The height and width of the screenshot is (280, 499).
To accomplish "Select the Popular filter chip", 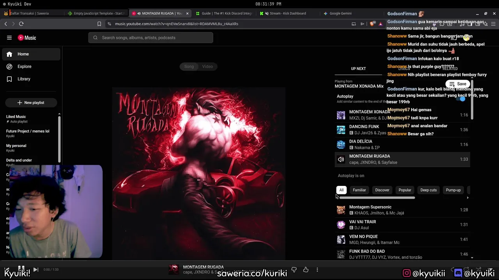I will 405,190.
